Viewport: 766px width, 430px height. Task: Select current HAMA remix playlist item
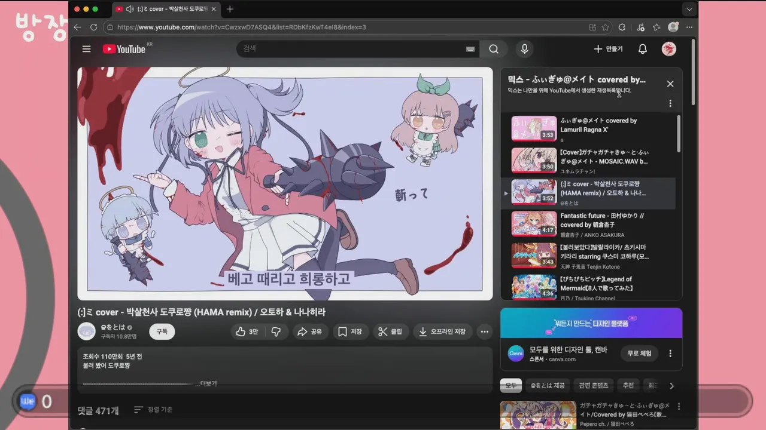589,192
